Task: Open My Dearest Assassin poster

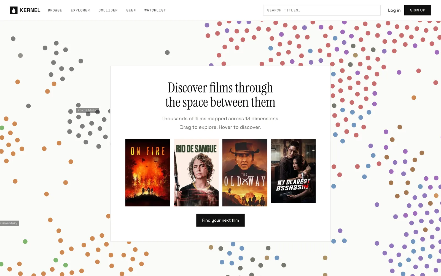Action: (293, 171)
